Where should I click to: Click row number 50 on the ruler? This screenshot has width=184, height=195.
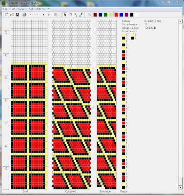coord(6,78)
